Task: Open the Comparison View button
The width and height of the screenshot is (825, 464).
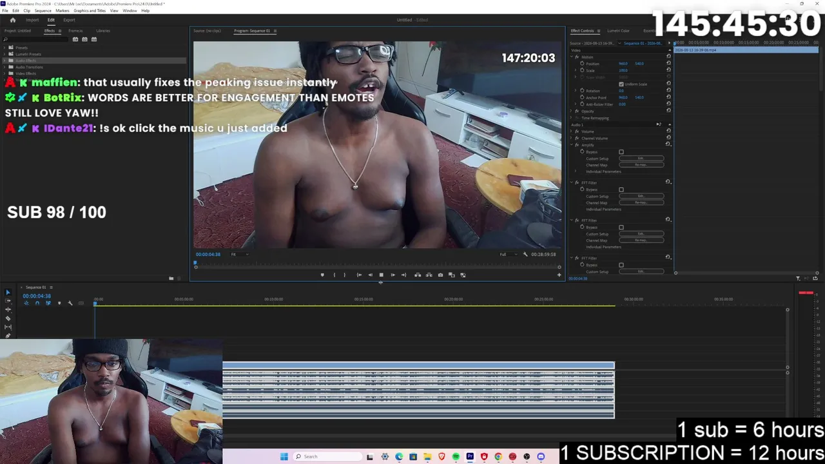Action: 452,275
